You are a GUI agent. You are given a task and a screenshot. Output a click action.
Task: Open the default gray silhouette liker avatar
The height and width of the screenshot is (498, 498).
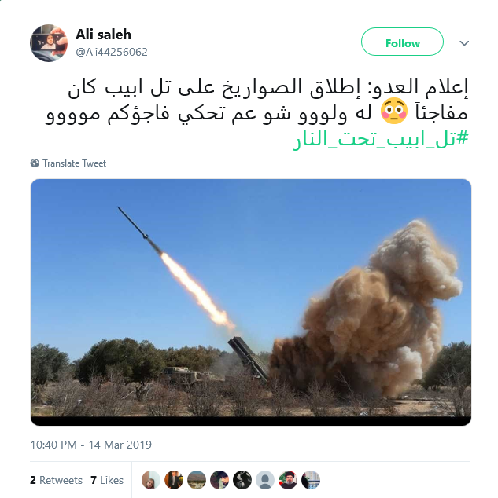[x=265, y=480]
